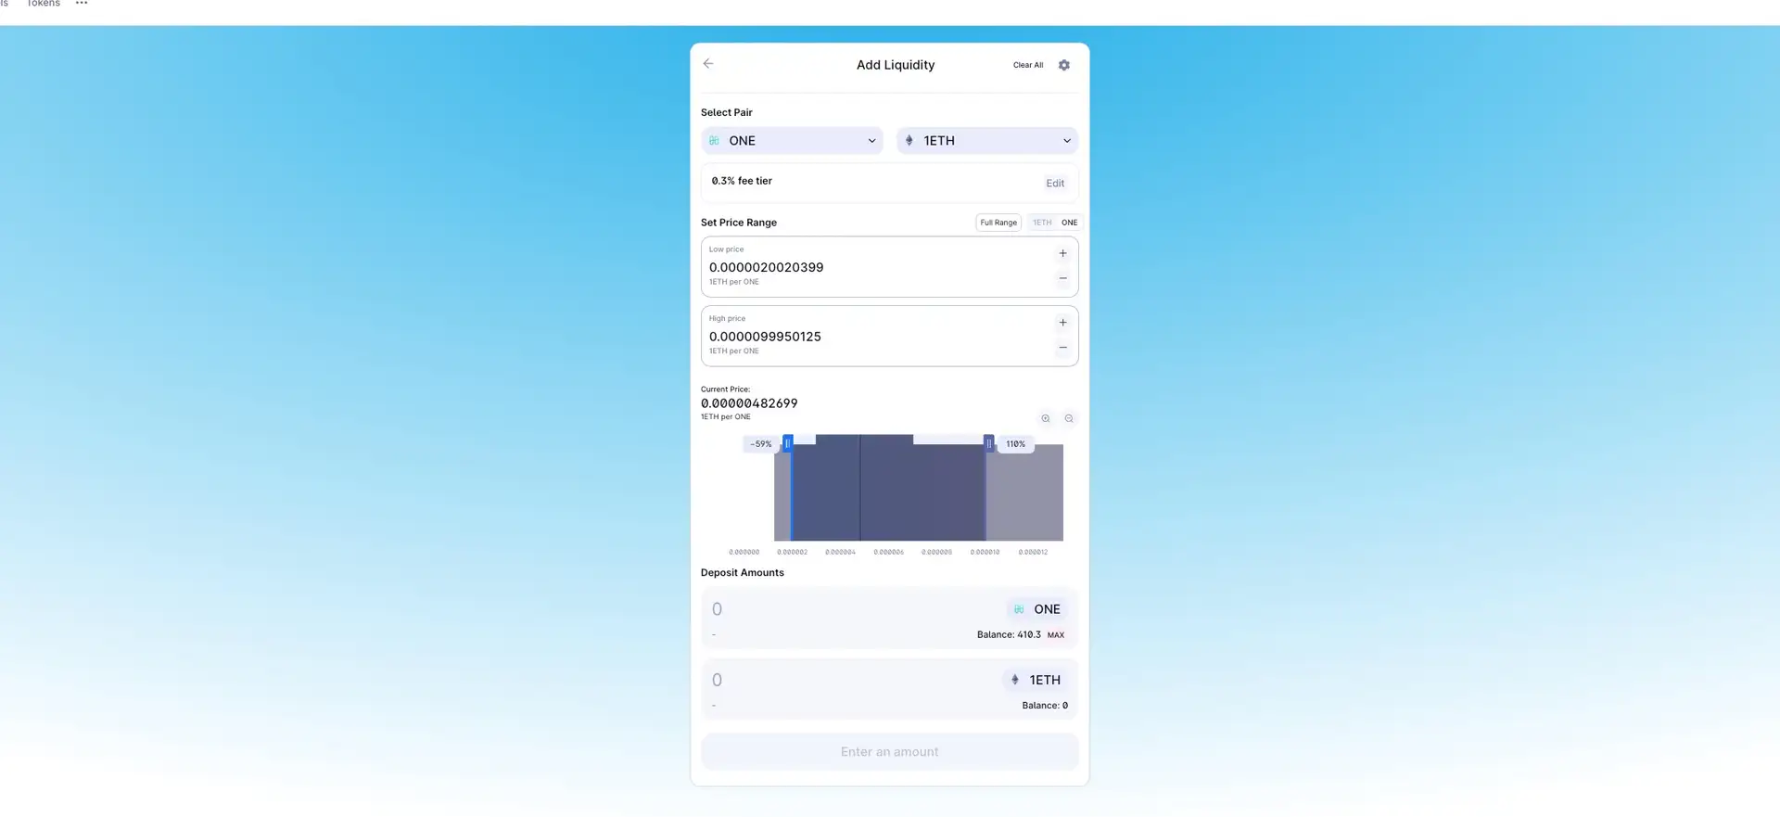Open the Tokens menu item
1780x817 pixels.
43,4
